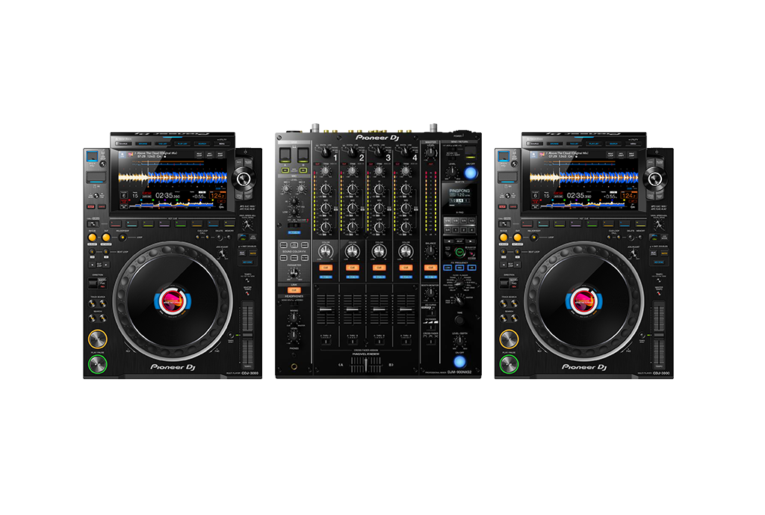Click channel 1 input selector on mixer

click(x=326, y=152)
